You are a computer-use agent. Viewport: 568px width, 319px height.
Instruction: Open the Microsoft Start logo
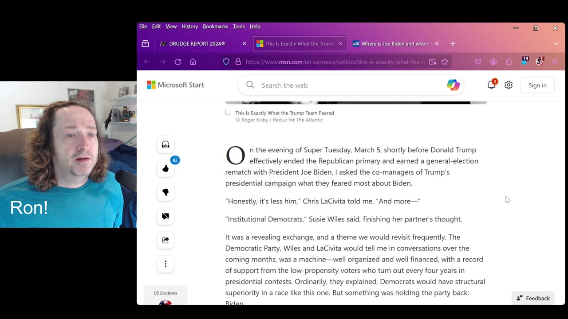176,85
